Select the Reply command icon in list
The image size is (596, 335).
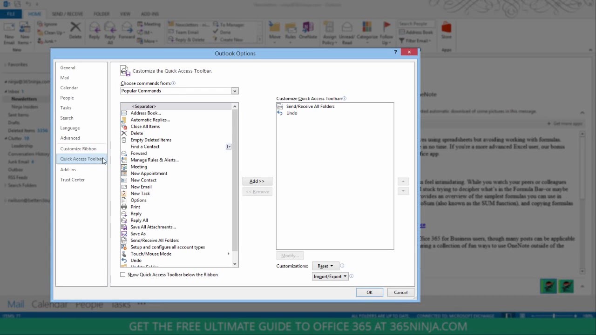pyautogui.click(x=124, y=214)
